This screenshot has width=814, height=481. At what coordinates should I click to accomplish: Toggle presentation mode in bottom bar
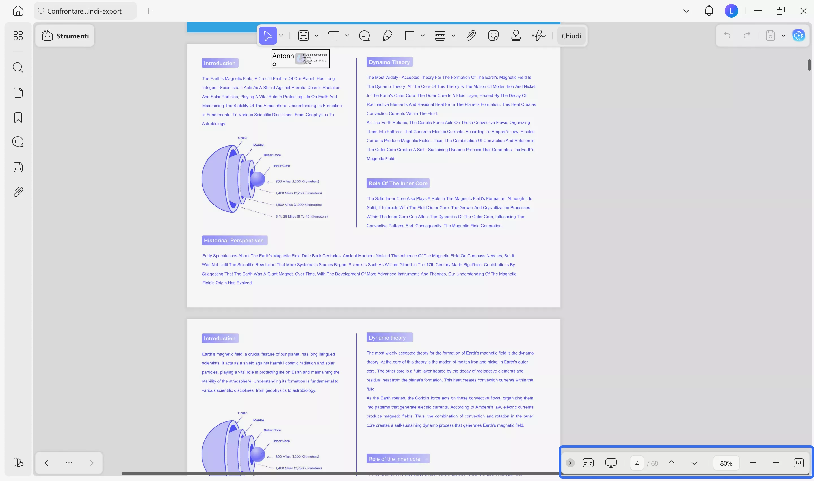coord(611,463)
